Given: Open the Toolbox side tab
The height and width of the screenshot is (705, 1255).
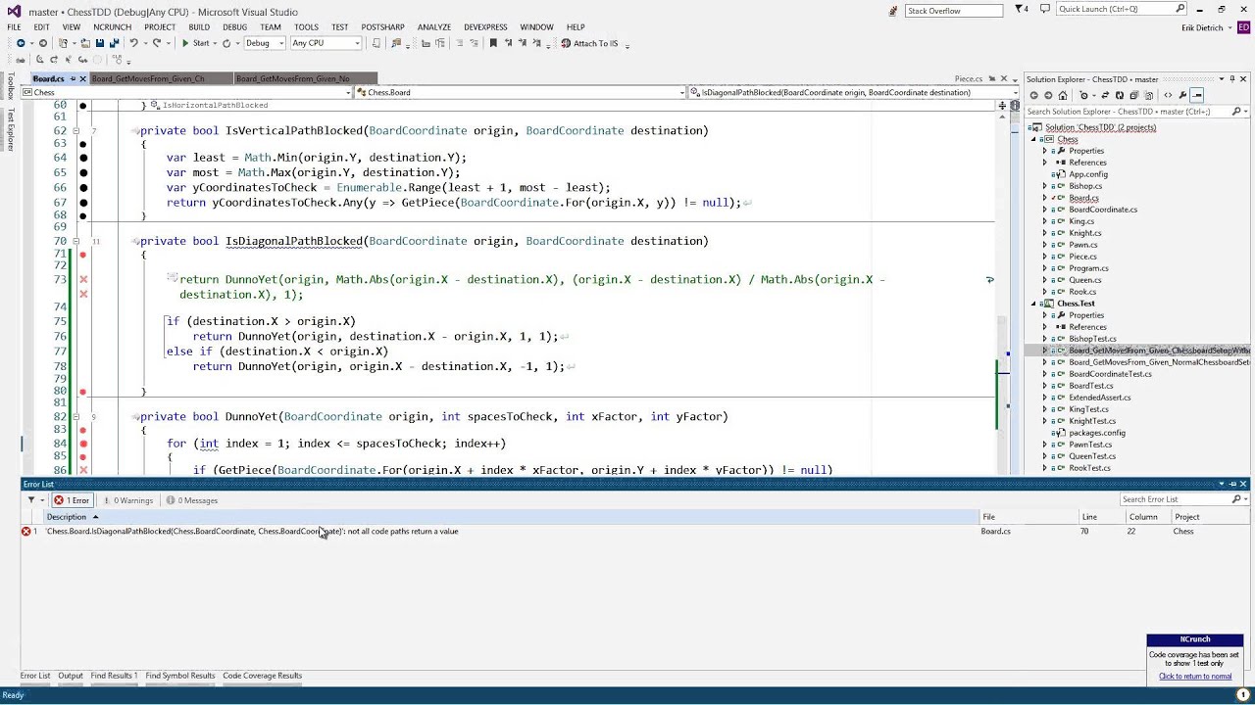Looking at the screenshot, I should point(11,85).
